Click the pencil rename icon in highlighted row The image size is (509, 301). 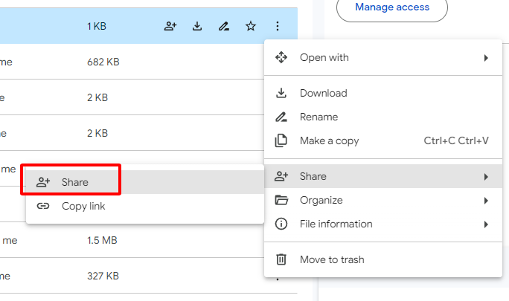coord(223,26)
